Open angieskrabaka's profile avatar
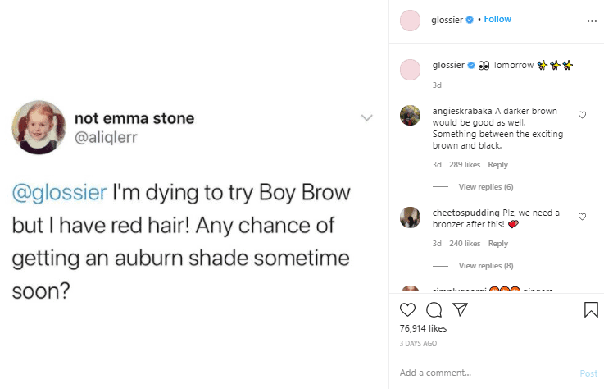The image size is (604, 389). click(410, 116)
